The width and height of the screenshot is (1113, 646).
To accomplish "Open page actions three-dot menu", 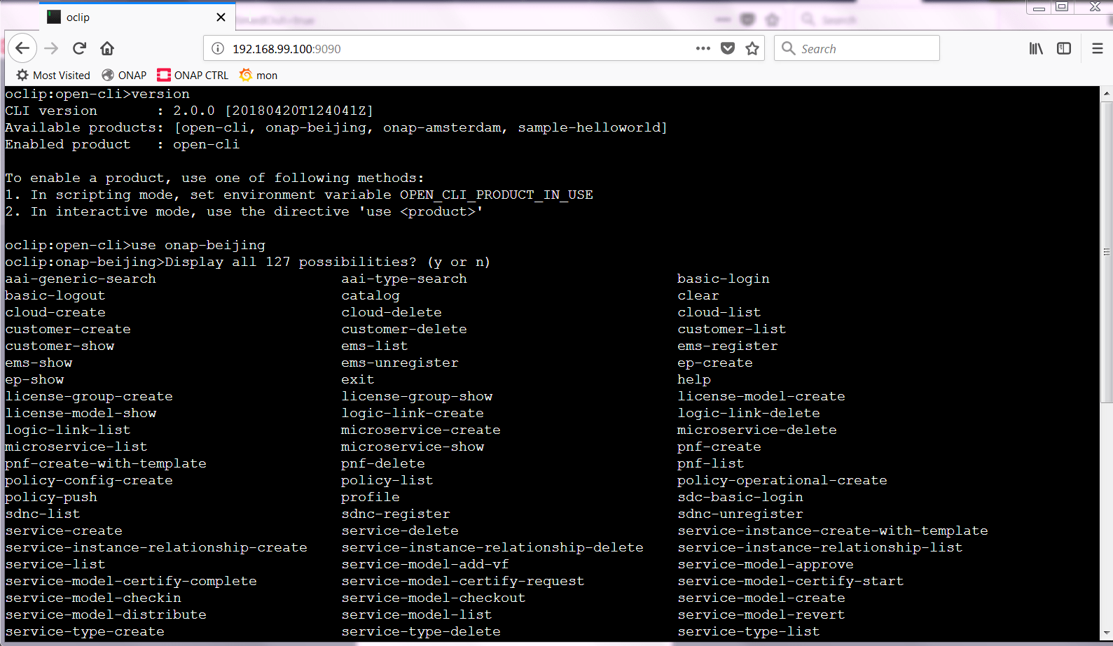I will pyautogui.click(x=703, y=48).
